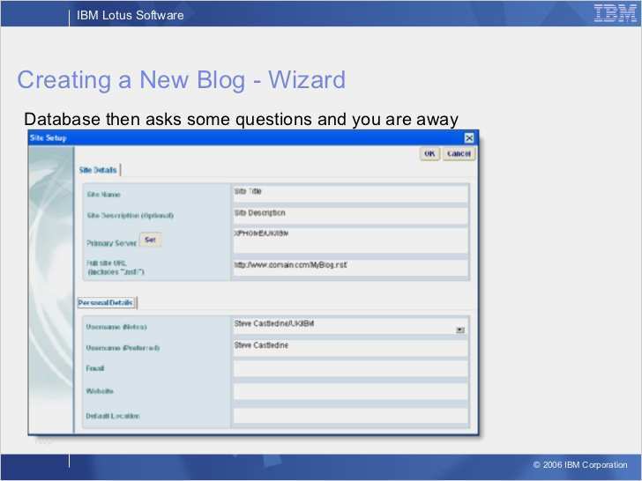Select the Default Location field
Viewport: 642px width, 481px height.
tap(349, 415)
